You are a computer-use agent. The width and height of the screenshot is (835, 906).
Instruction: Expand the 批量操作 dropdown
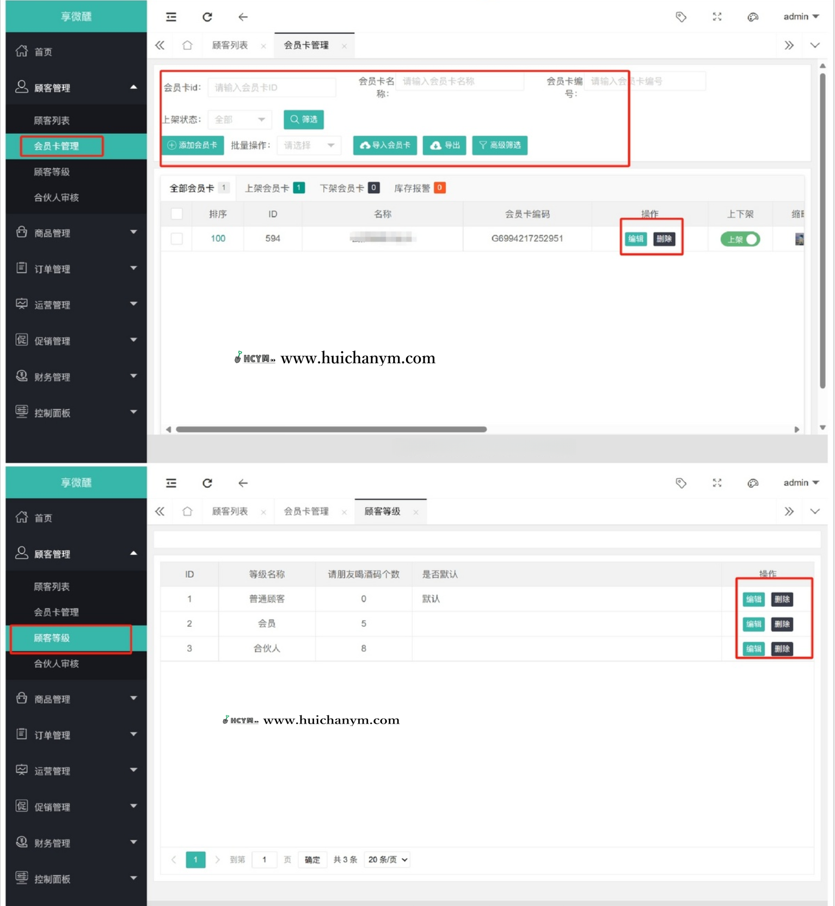(309, 145)
